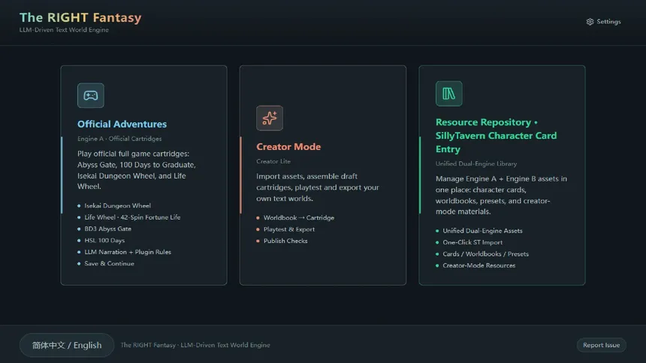Screen dimensions: 646x363
Task: Click The RIGHT Fantasy title logo
Action: [80, 18]
